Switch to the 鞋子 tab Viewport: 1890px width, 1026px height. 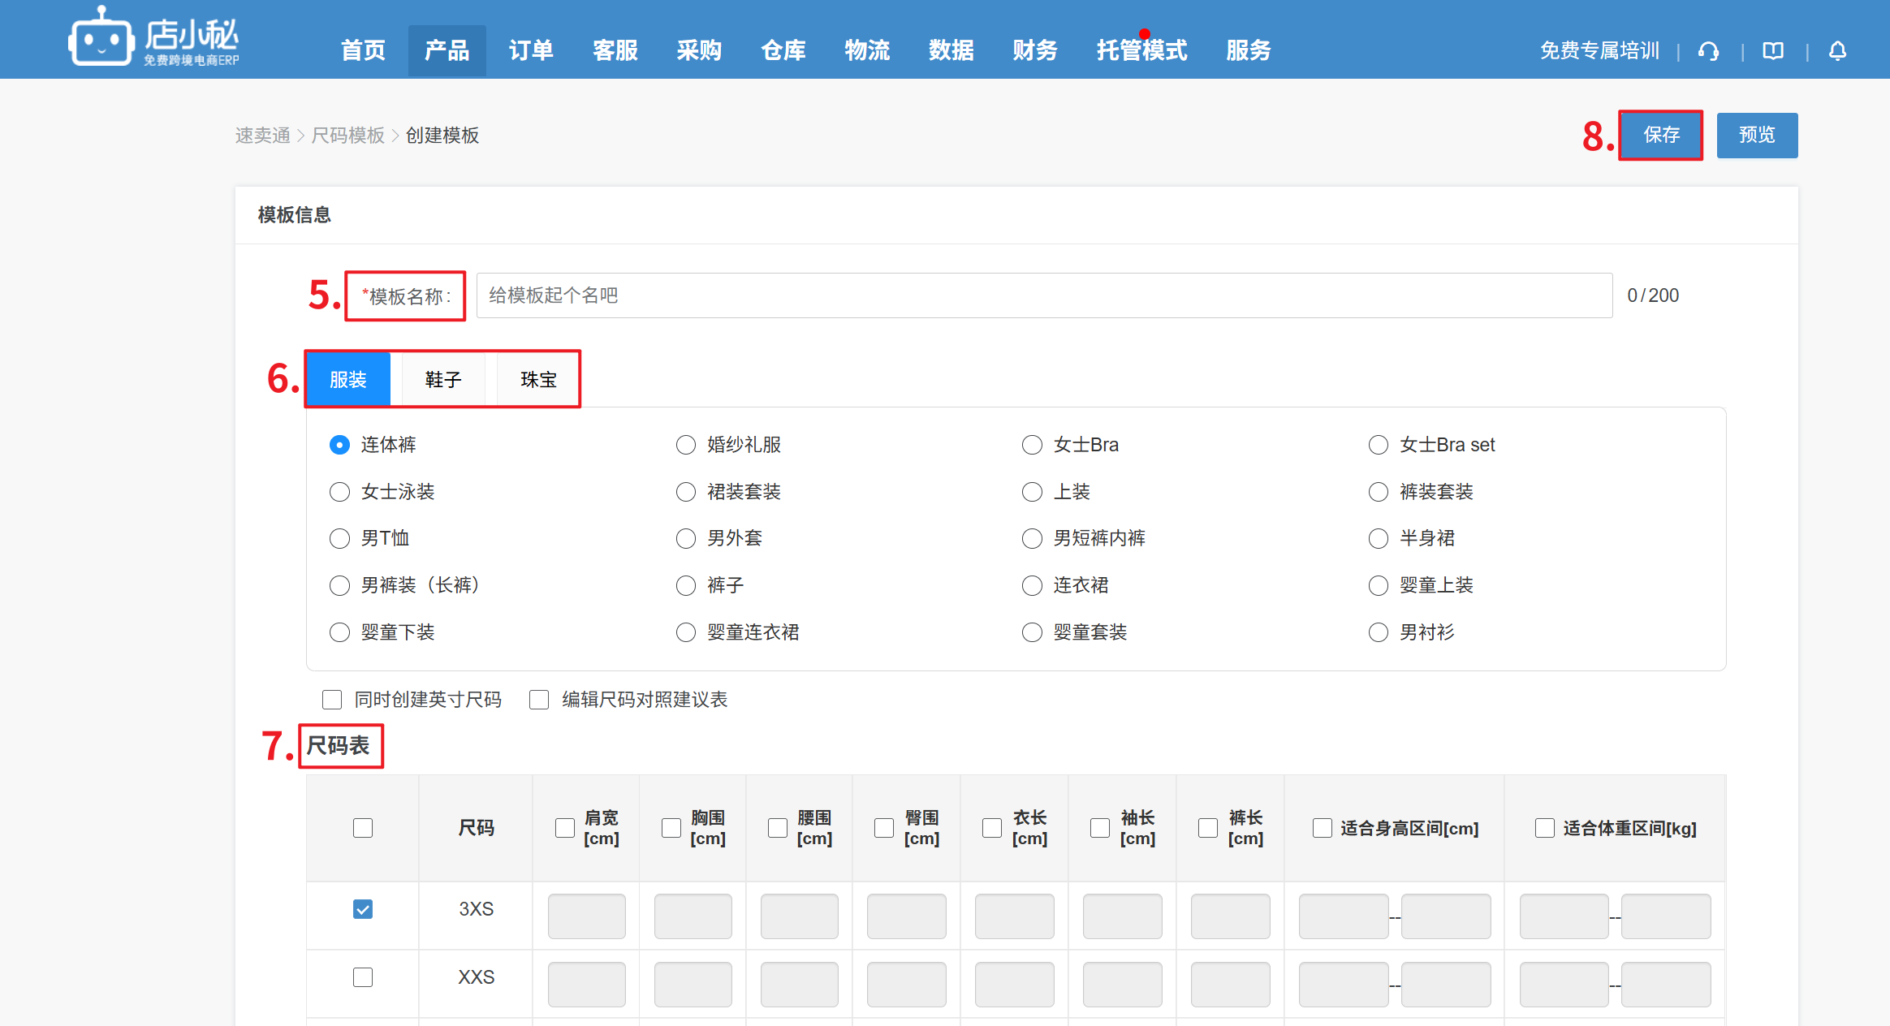443,380
